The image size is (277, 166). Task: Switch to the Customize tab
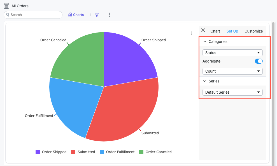253,31
